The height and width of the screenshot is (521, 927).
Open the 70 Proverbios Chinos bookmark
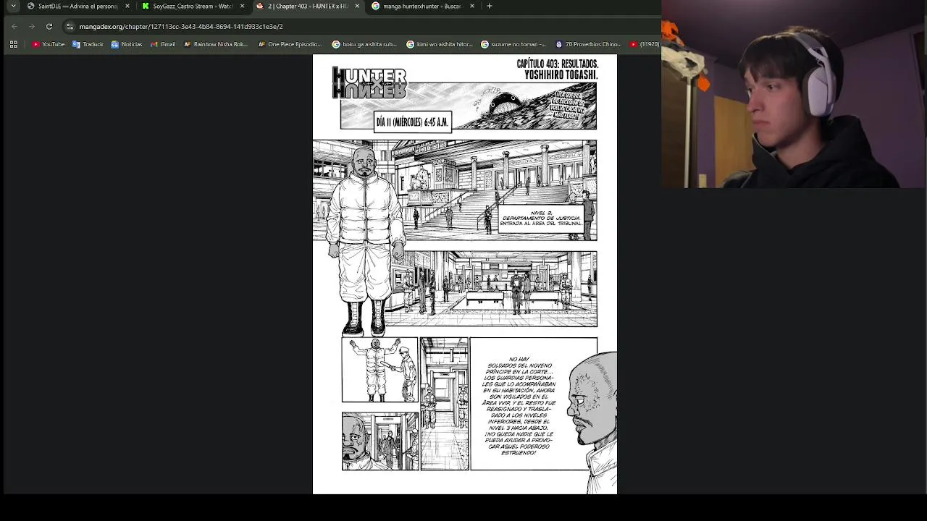click(x=588, y=44)
